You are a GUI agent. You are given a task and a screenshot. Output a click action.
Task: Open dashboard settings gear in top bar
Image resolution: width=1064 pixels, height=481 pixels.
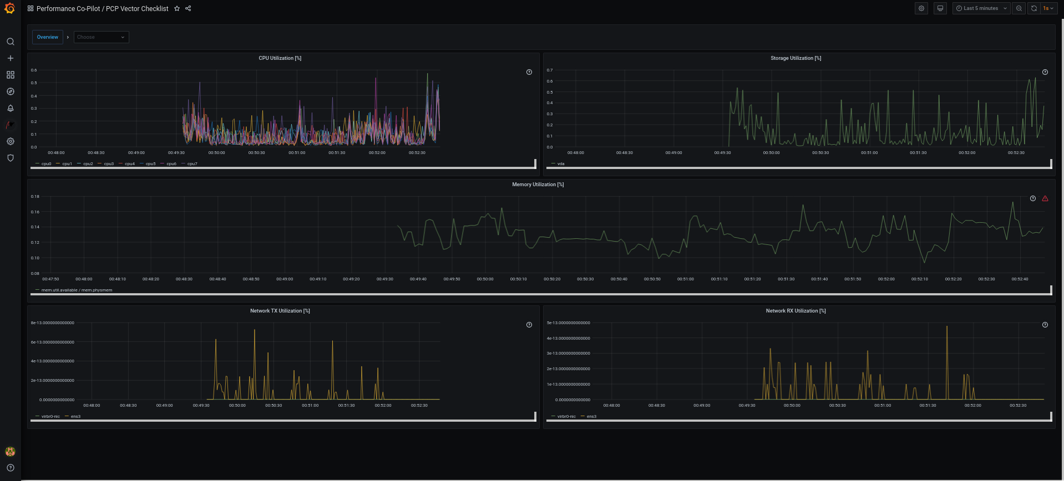[921, 8]
